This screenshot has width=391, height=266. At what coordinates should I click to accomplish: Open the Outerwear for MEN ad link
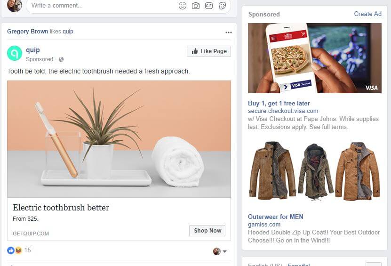point(276,217)
